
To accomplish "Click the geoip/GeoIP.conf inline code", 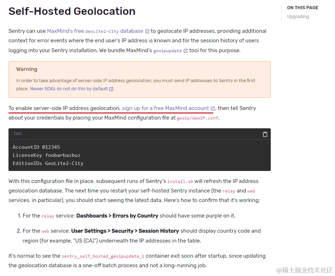I will (x=197, y=118).
